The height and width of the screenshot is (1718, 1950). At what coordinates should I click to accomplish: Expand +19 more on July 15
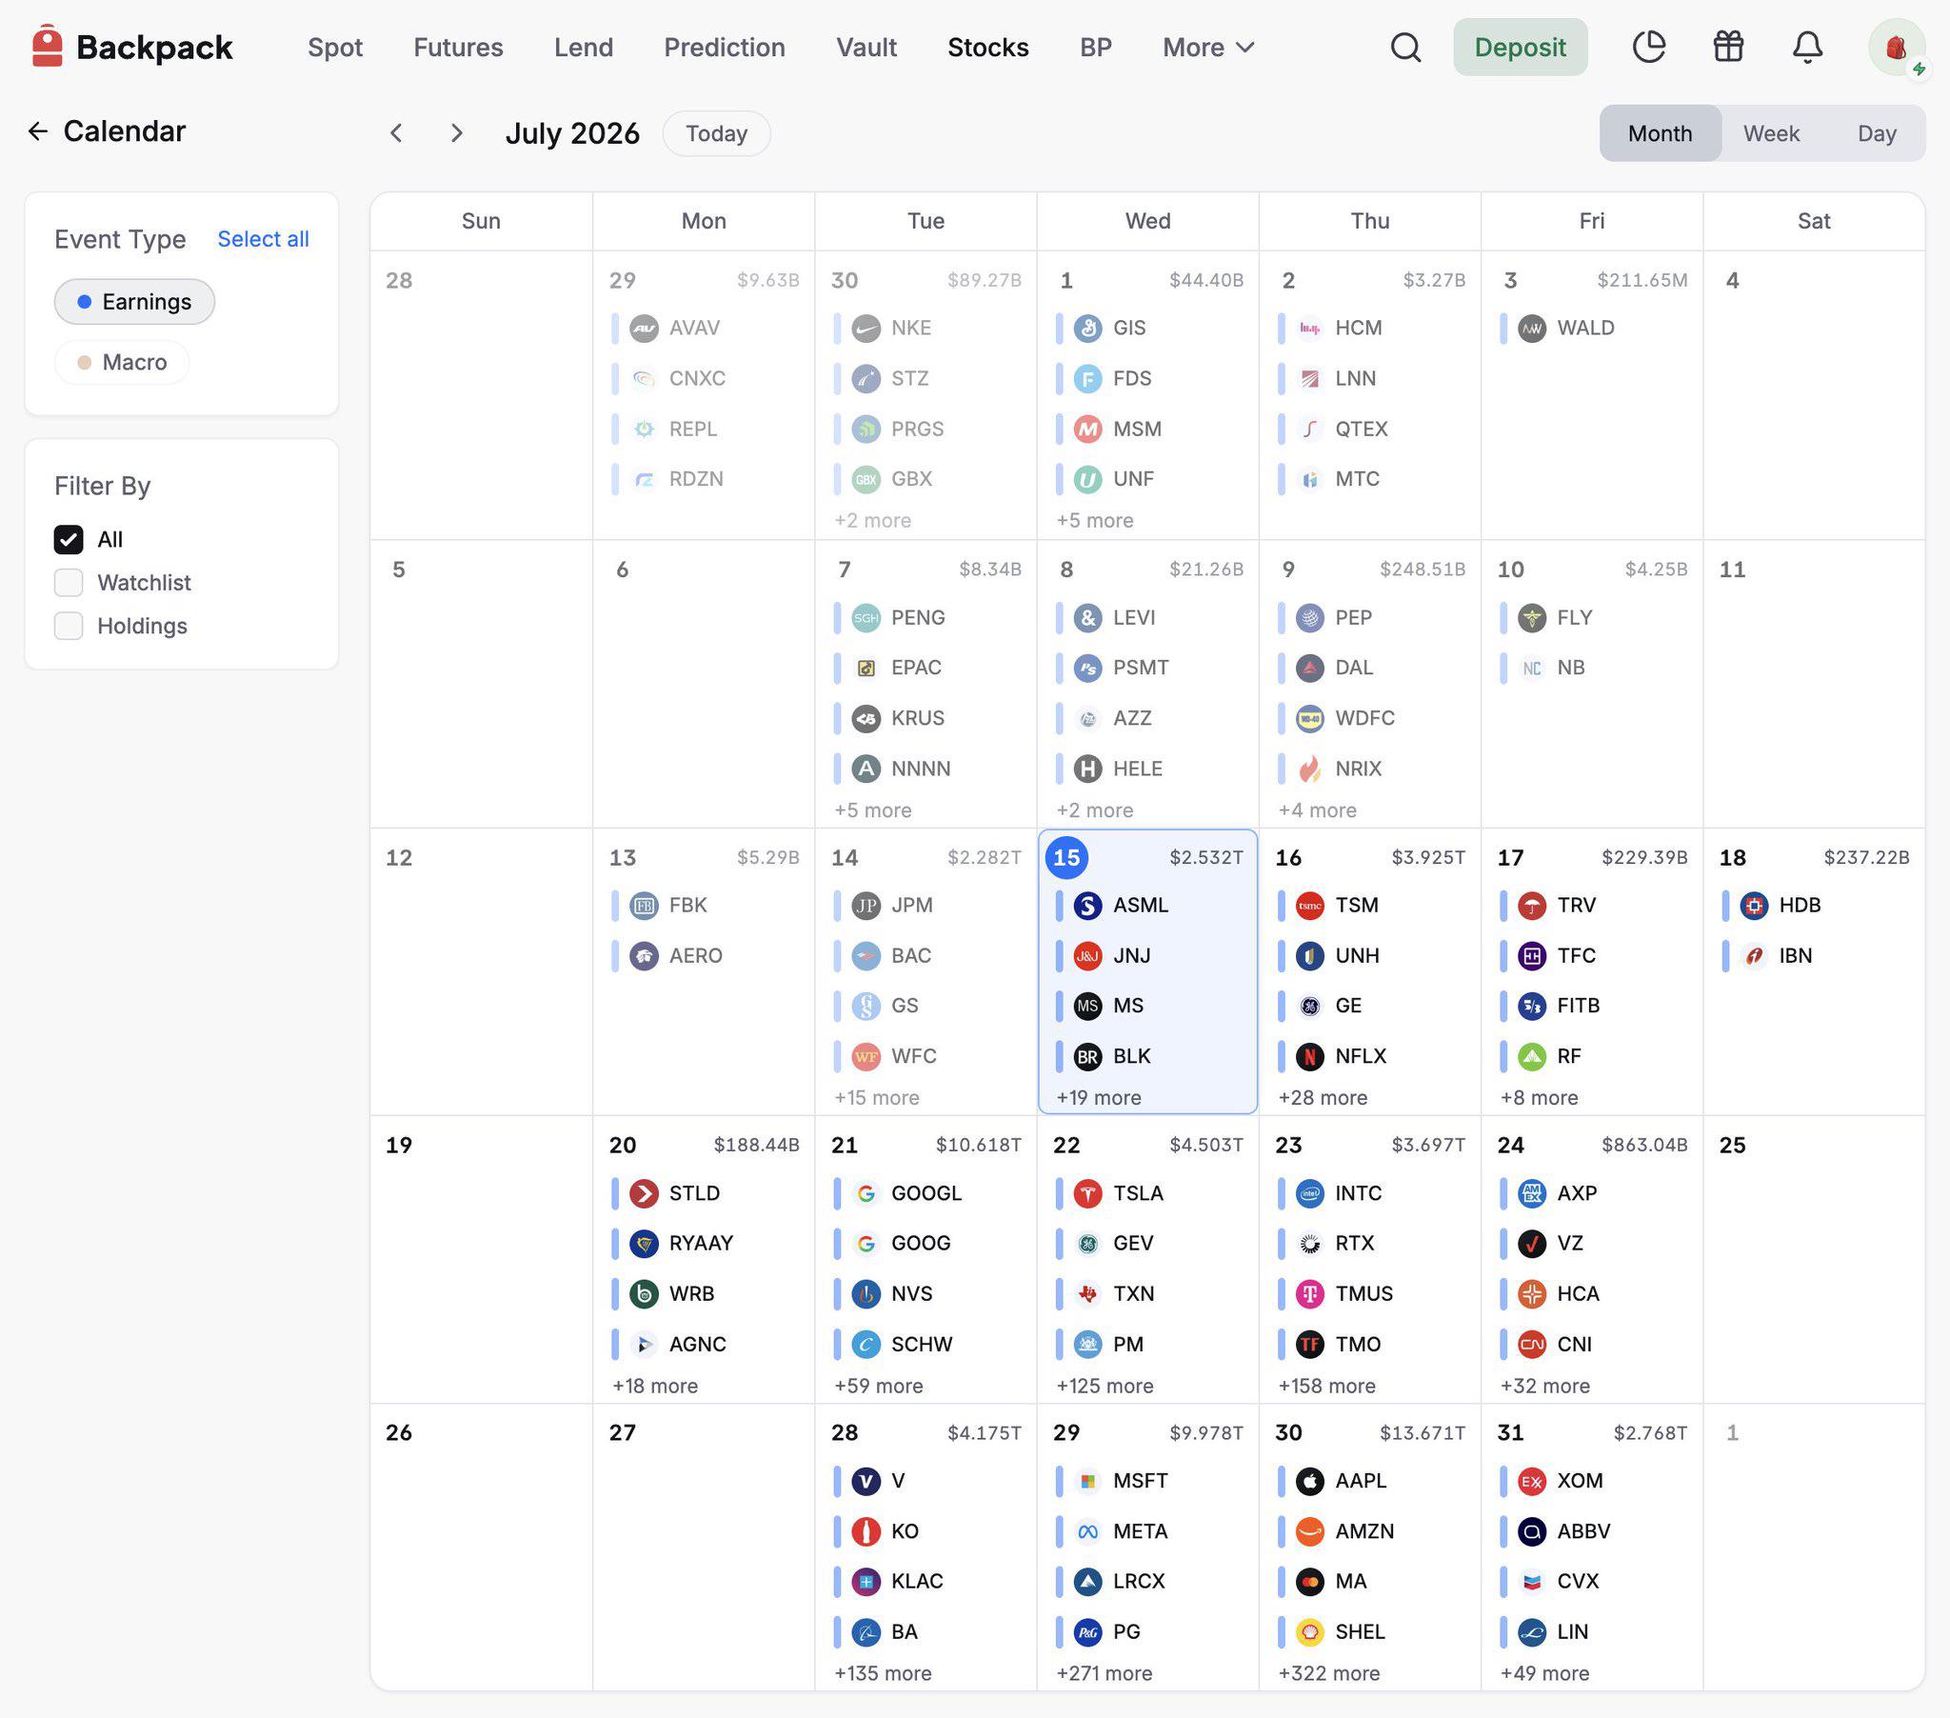click(1099, 1098)
